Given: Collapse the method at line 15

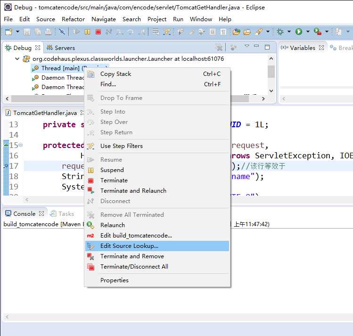Looking at the screenshot, I should (20, 145).
